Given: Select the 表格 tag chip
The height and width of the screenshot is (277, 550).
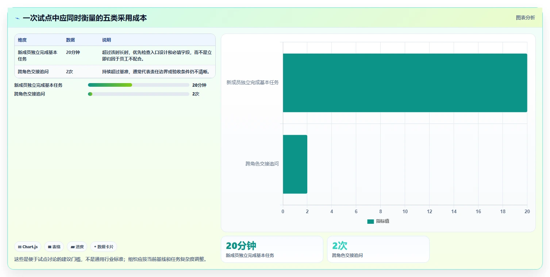Looking at the screenshot, I should click(x=54, y=247).
